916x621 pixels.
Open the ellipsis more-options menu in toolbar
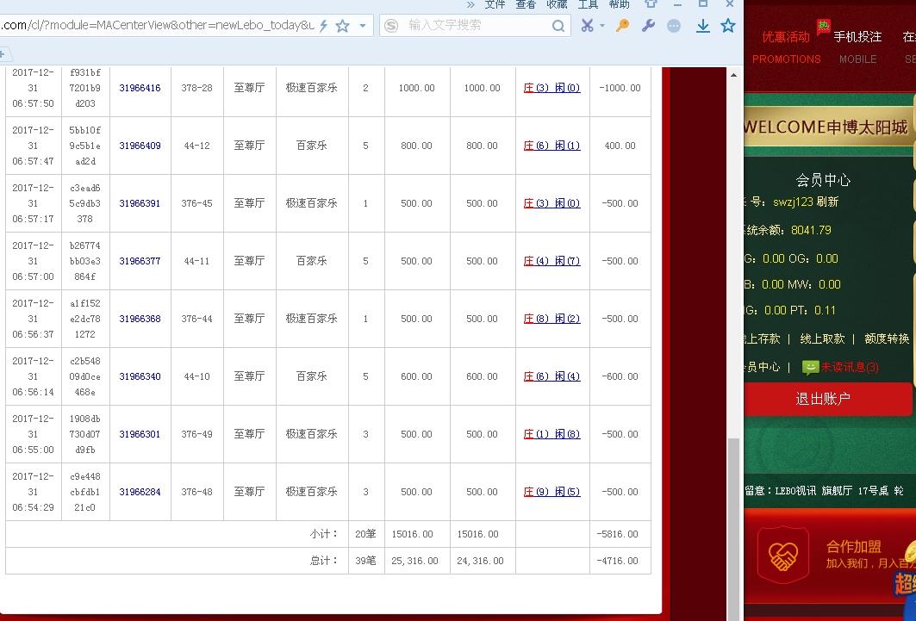673,27
